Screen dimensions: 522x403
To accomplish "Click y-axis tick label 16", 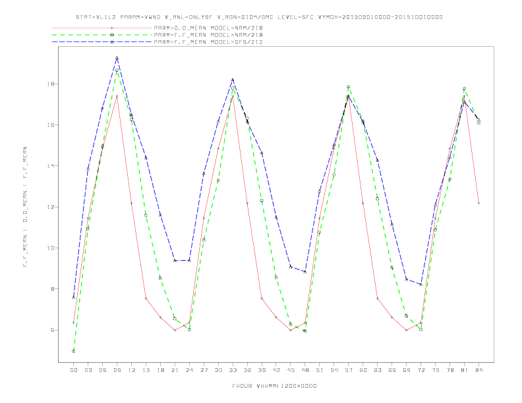I will (51, 125).
